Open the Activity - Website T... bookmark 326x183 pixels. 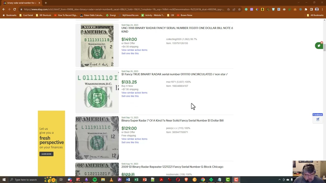tap(153, 15)
